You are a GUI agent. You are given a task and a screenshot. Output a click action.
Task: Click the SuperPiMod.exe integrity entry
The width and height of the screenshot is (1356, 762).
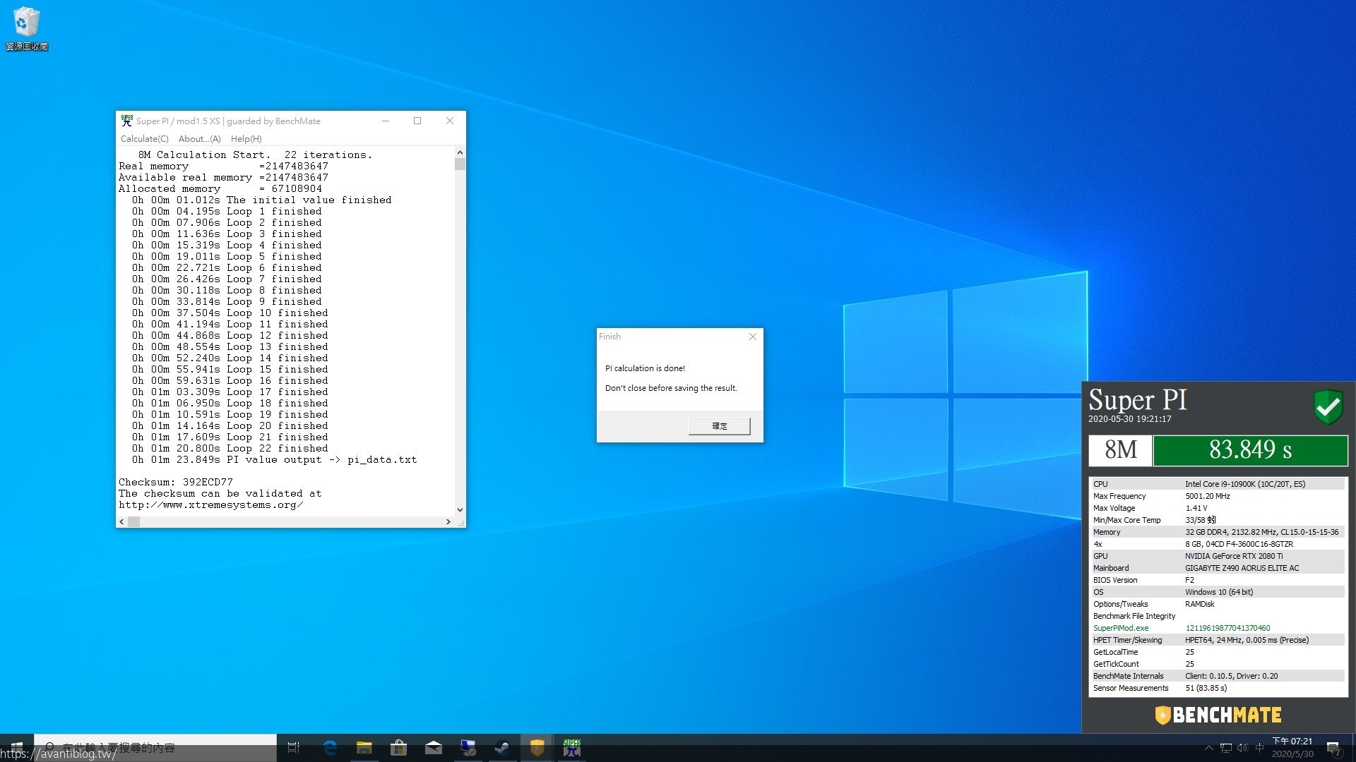click(x=1121, y=628)
